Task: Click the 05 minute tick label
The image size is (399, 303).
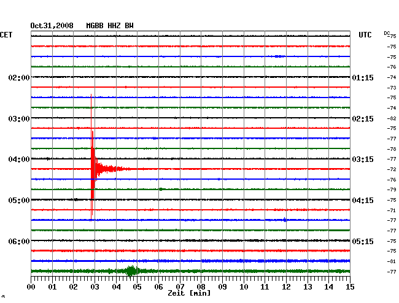Action: [x=137, y=286]
